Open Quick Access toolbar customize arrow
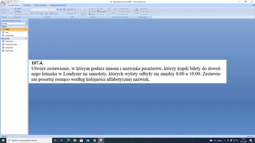255x143 pixels. point(20,2)
